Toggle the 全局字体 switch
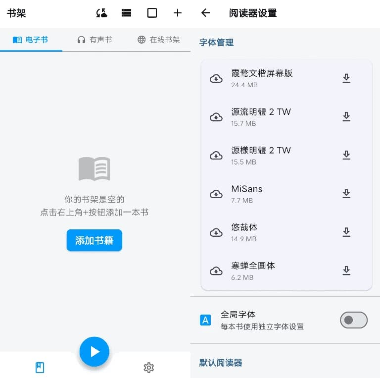The image size is (380, 378). (353, 320)
